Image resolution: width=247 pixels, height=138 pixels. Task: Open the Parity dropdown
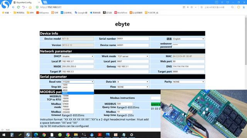(189, 82)
